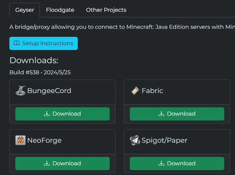This screenshot has width=235, height=175.
Task: Click the book icon in Setup instructions
Action: [x=17, y=43]
